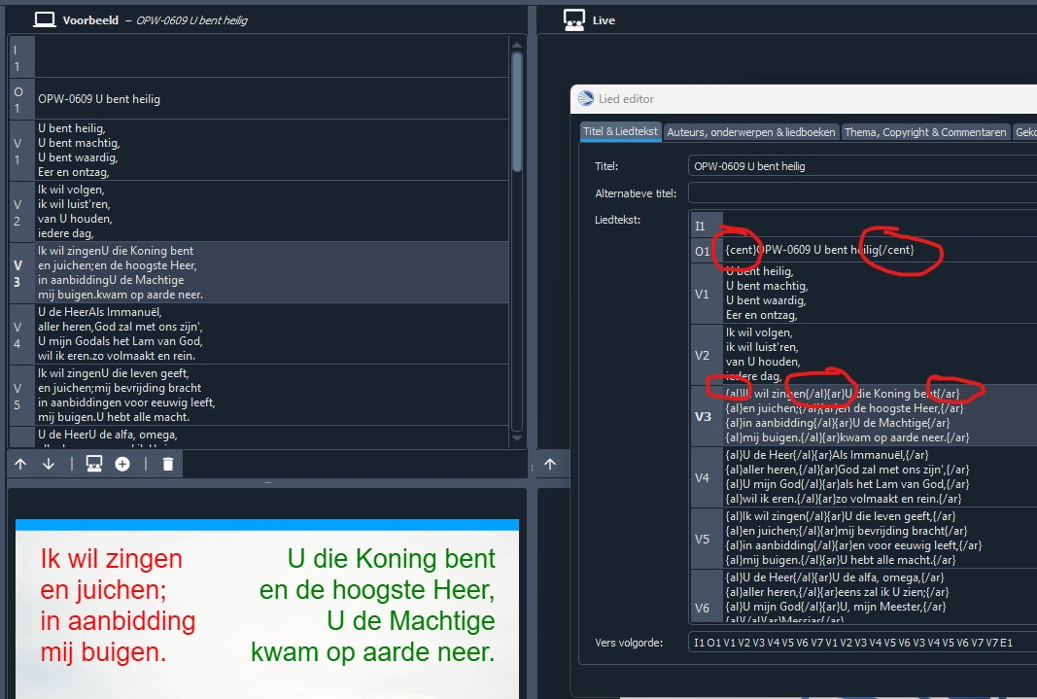Screen dimensions: 1037x699
Task: Click the Vers volgorde input field
Action: point(861,643)
